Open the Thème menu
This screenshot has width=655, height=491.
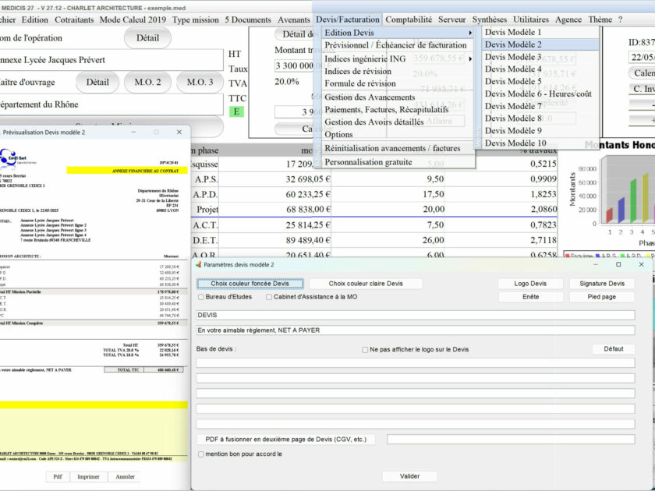pos(600,19)
